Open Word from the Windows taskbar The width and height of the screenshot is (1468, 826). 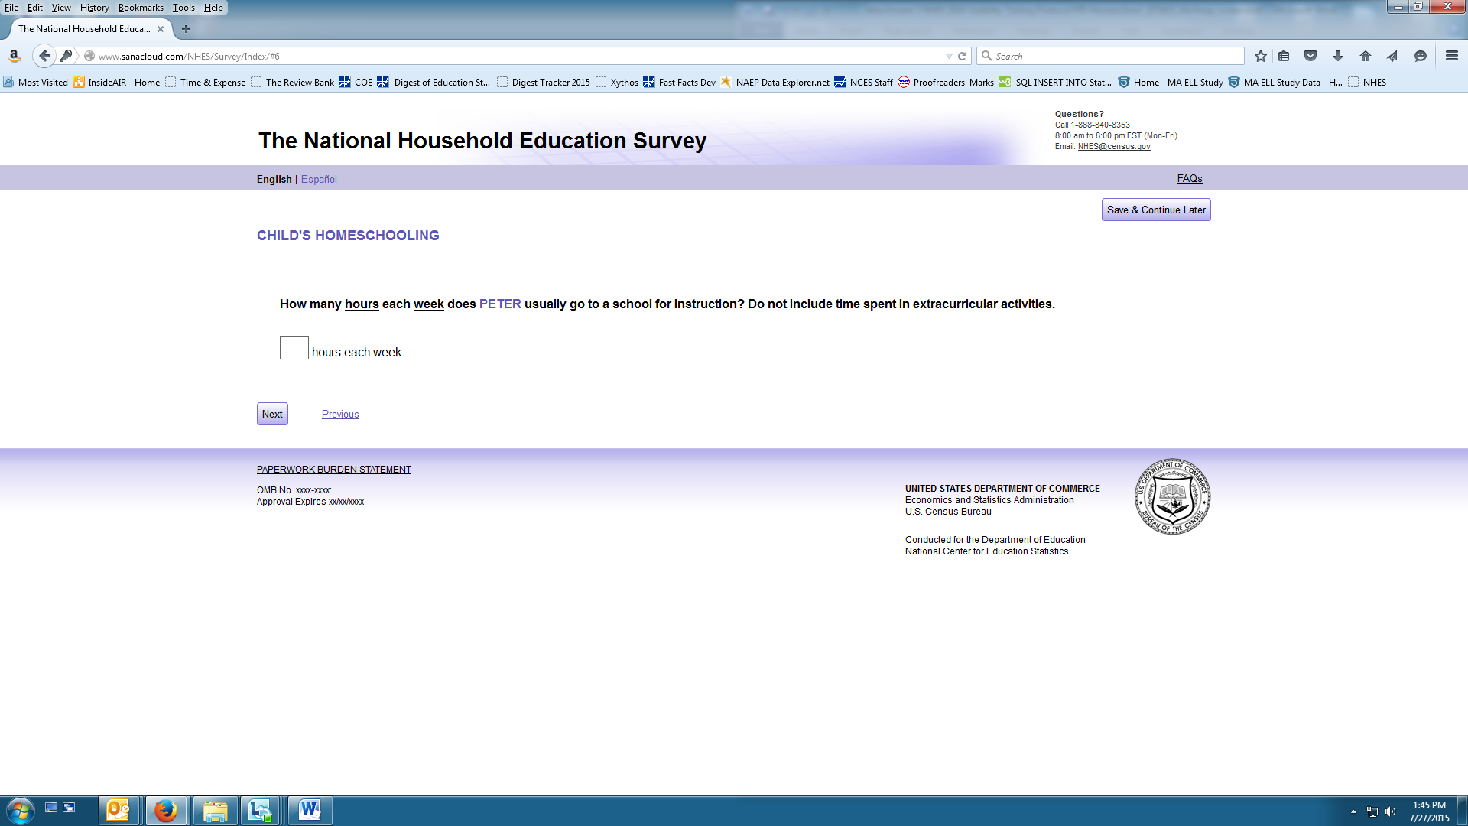(x=310, y=810)
